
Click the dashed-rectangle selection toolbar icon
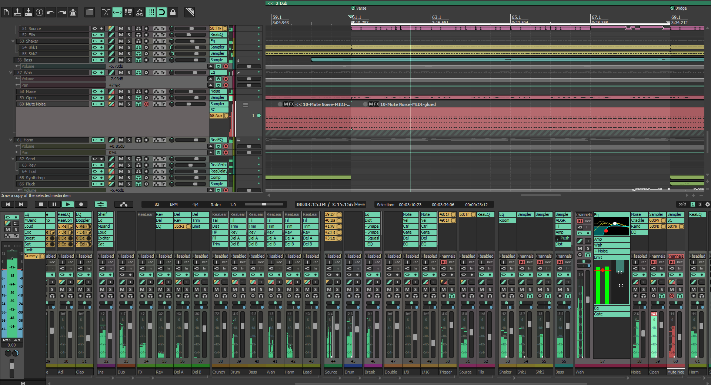[x=90, y=12]
